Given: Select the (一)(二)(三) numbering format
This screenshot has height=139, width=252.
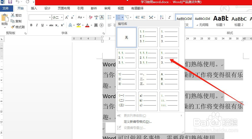Looking at the screenshot, I should [127, 101].
